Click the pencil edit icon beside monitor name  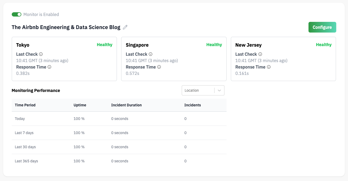tap(125, 27)
